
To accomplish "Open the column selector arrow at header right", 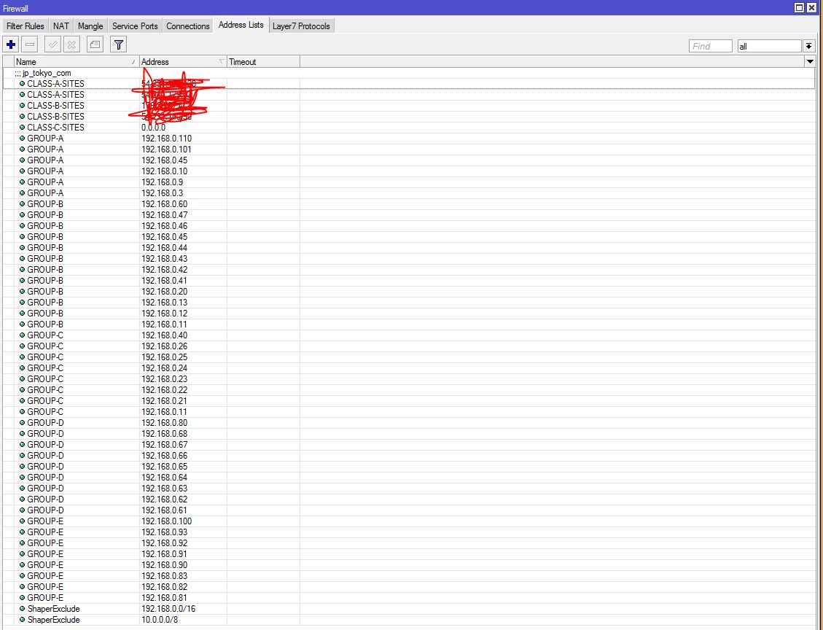I will (810, 62).
